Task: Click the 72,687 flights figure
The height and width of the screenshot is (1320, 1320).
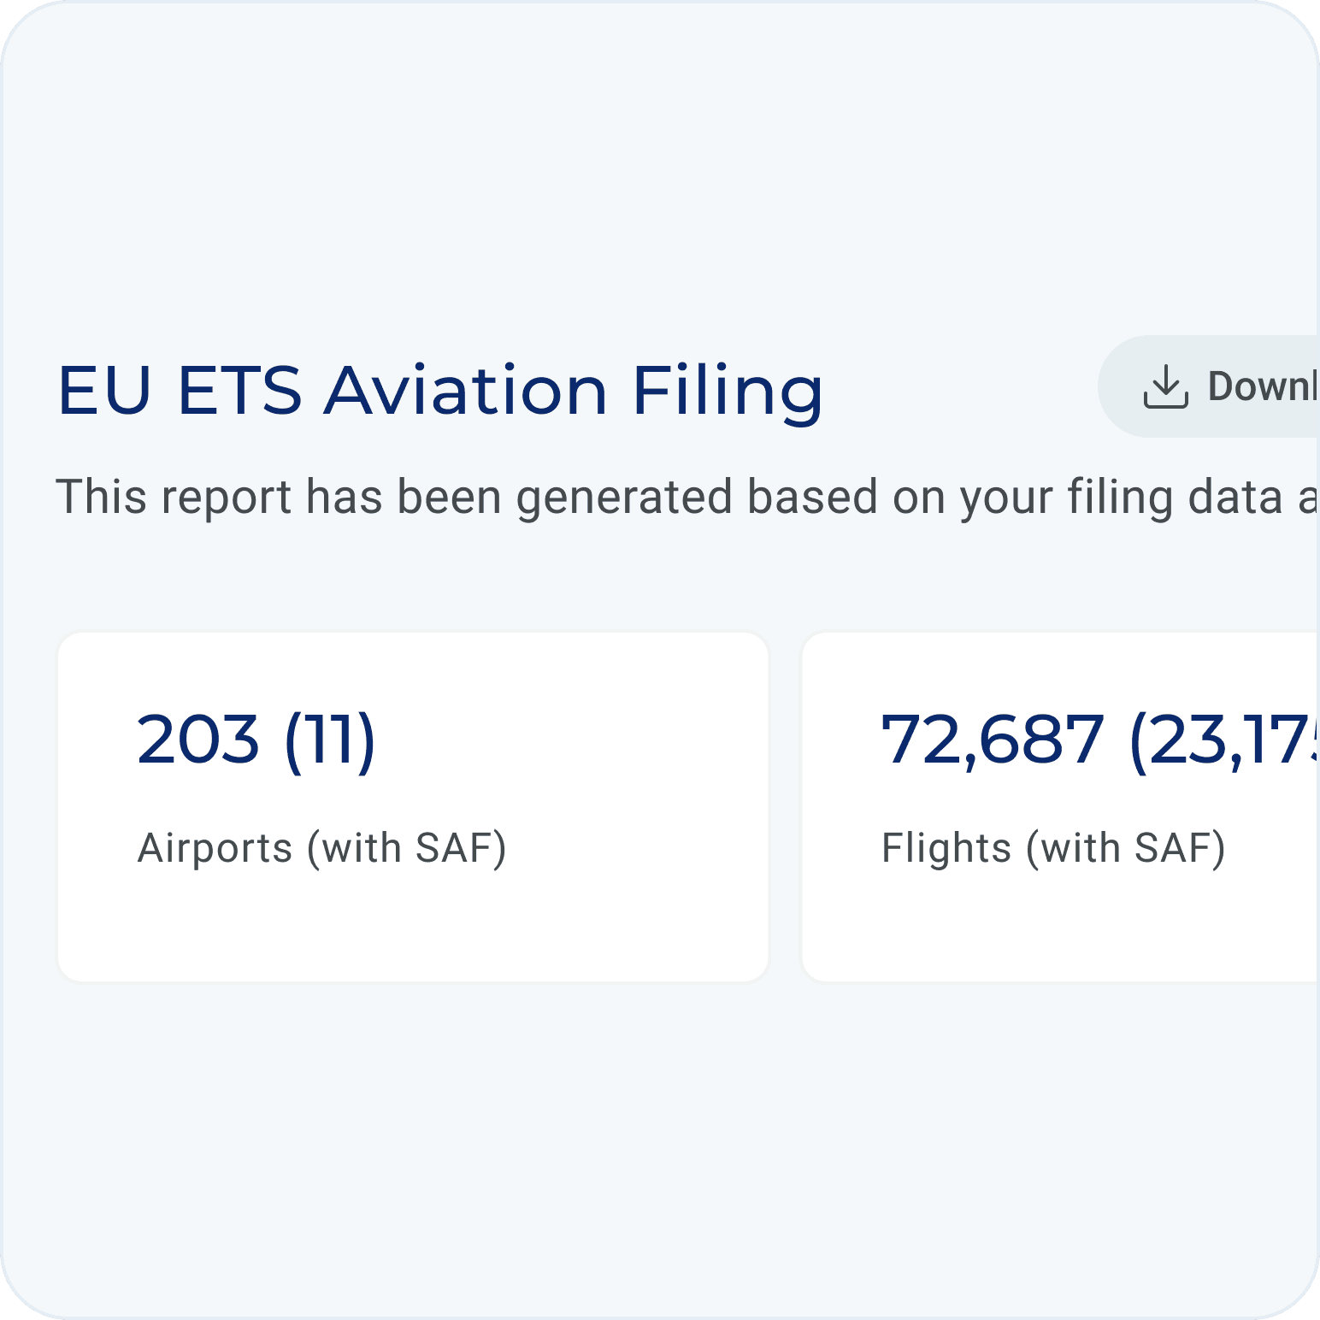Action: (993, 740)
